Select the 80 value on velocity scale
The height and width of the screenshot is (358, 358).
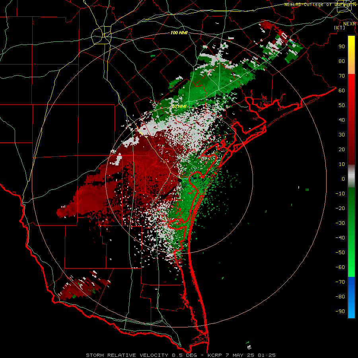coord(342,61)
